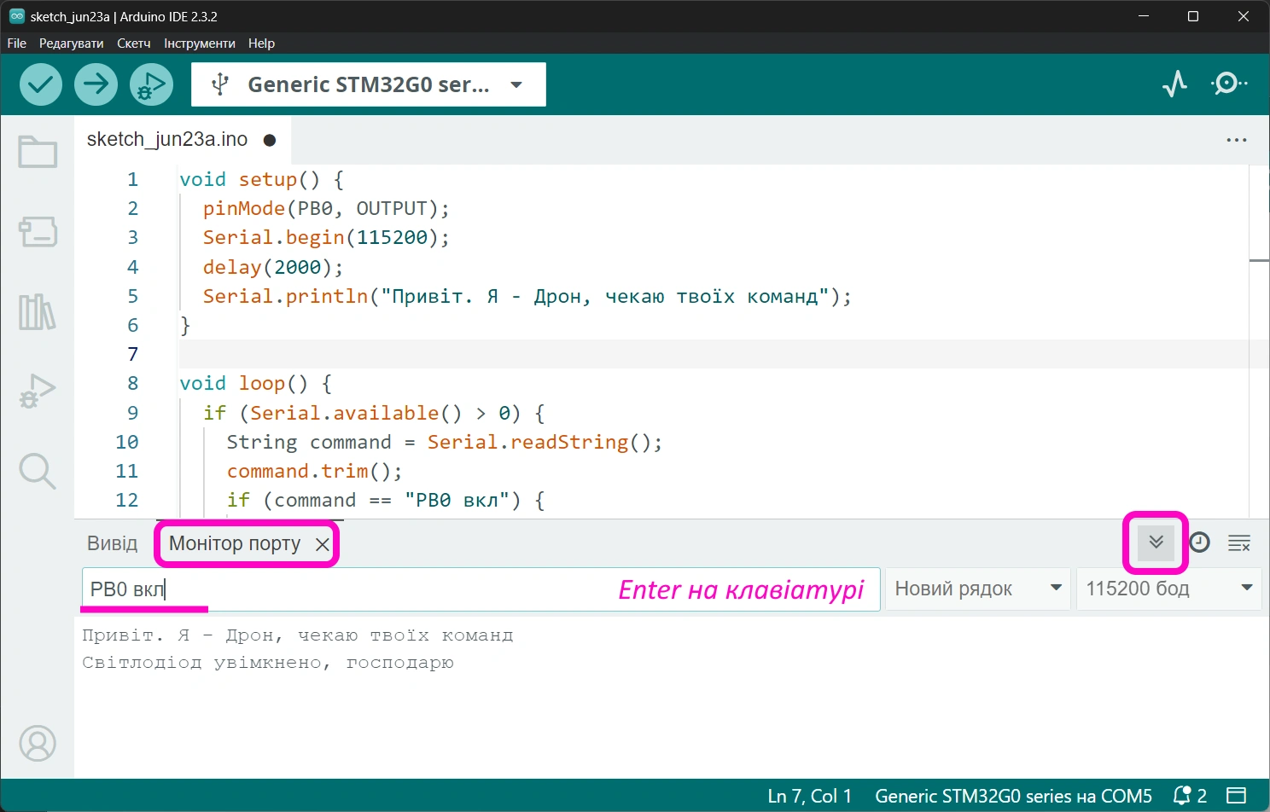The height and width of the screenshot is (812, 1270).
Task: Toggle timestamp display clock icon
Action: point(1199,542)
